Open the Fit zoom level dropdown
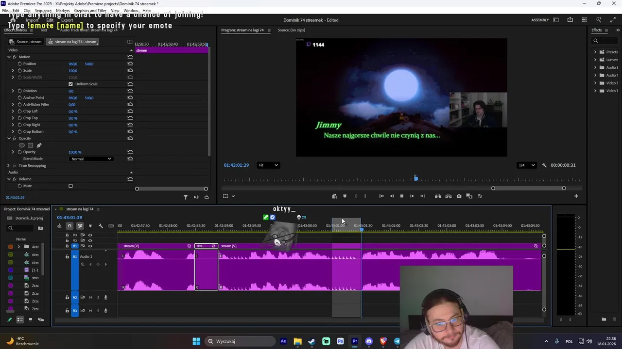 tap(268, 165)
